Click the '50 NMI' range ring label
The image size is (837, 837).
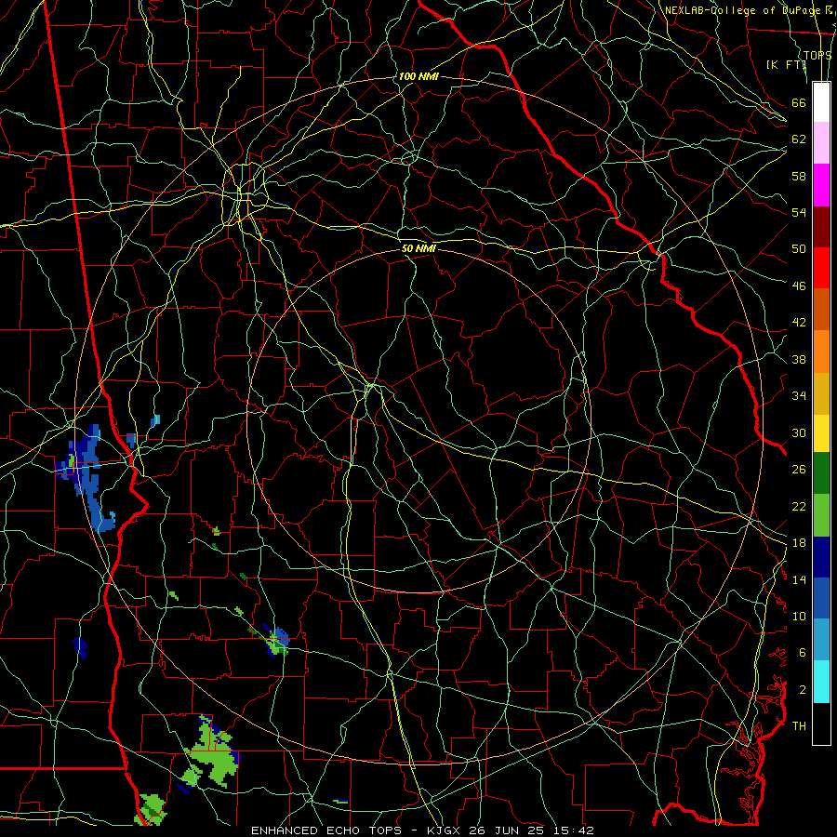[x=418, y=248]
